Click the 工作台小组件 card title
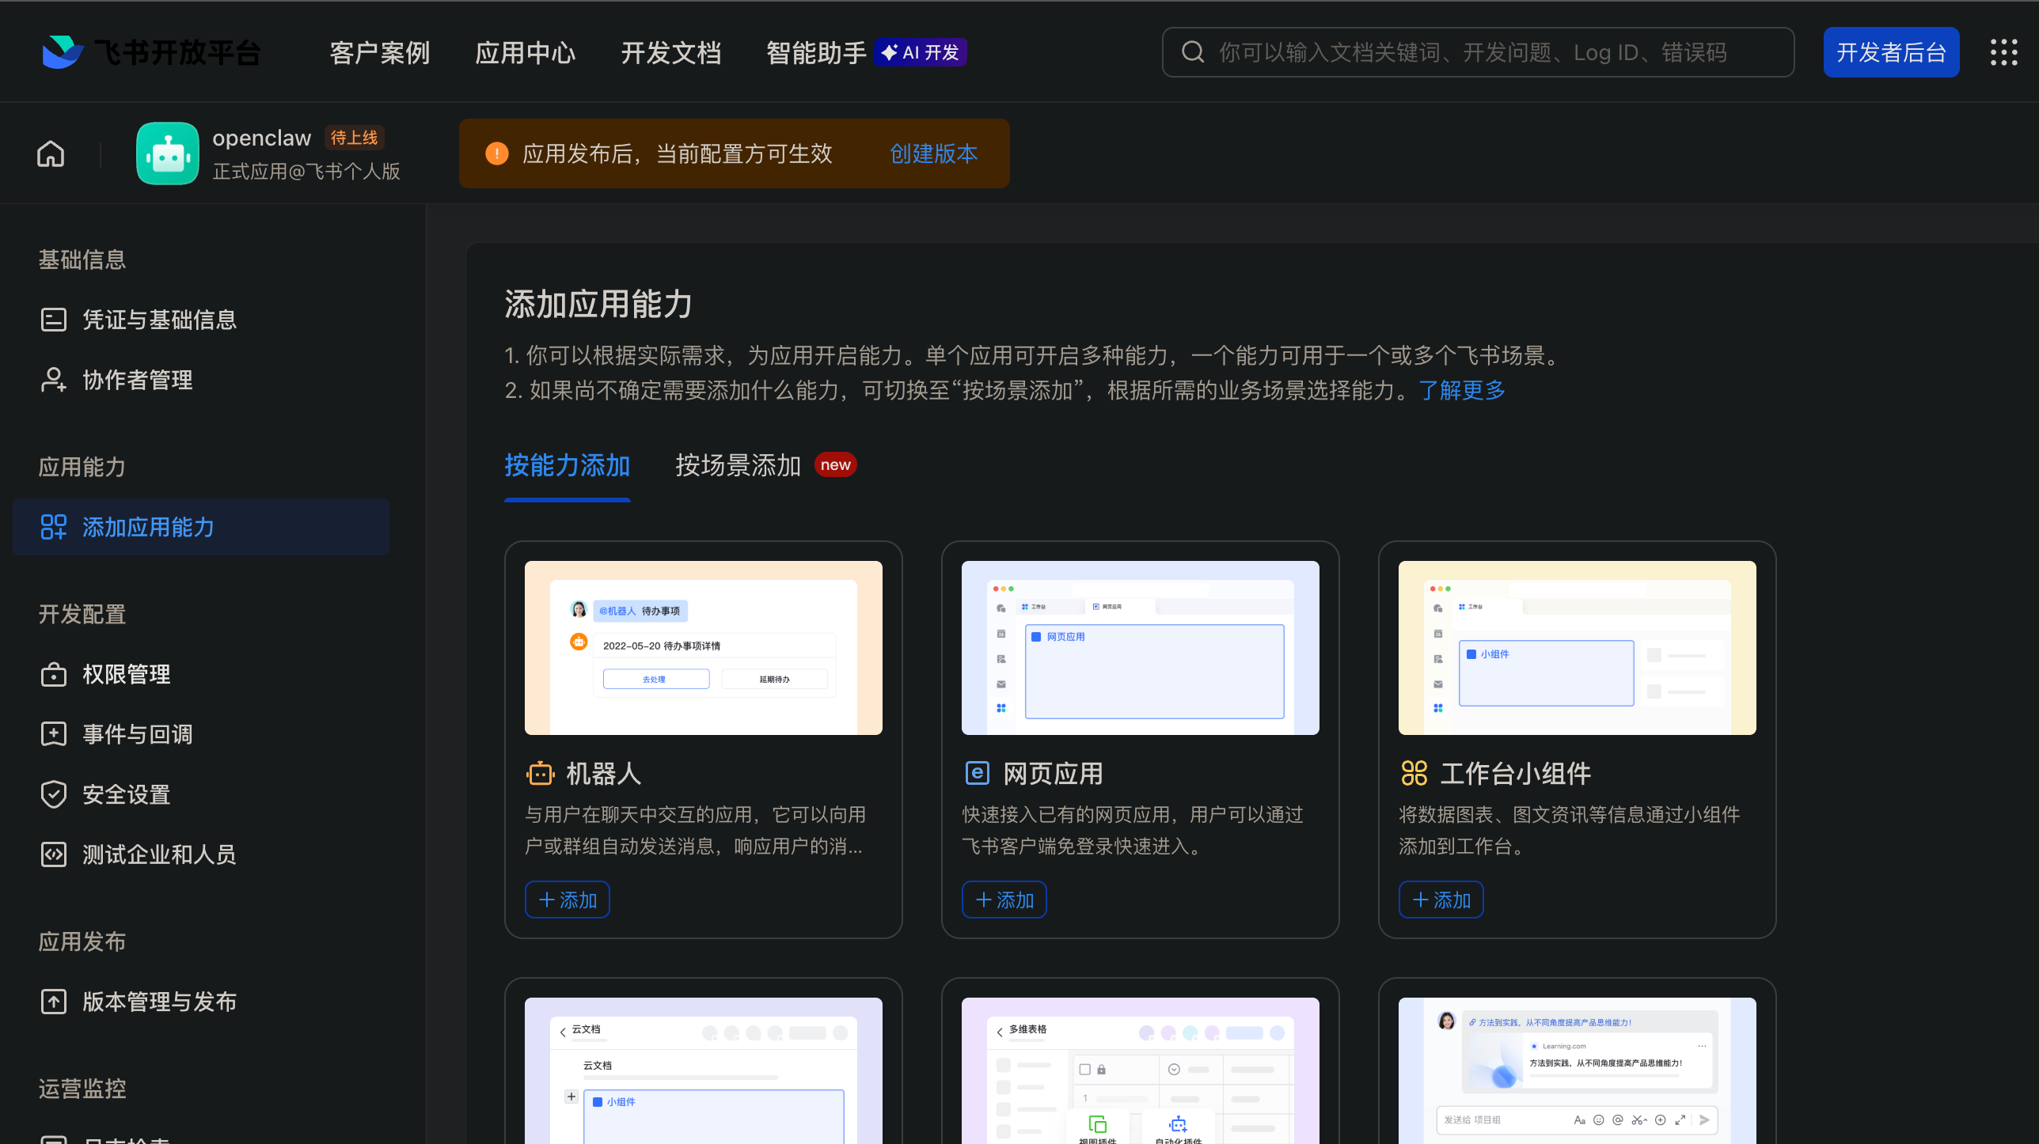This screenshot has height=1144, width=2039. [1516, 773]
